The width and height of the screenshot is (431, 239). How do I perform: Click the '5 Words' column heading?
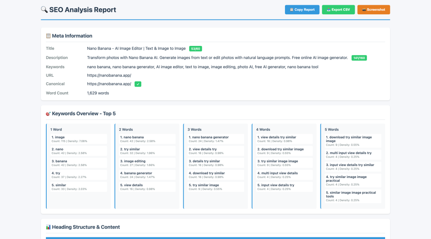(x=332, y=129)
